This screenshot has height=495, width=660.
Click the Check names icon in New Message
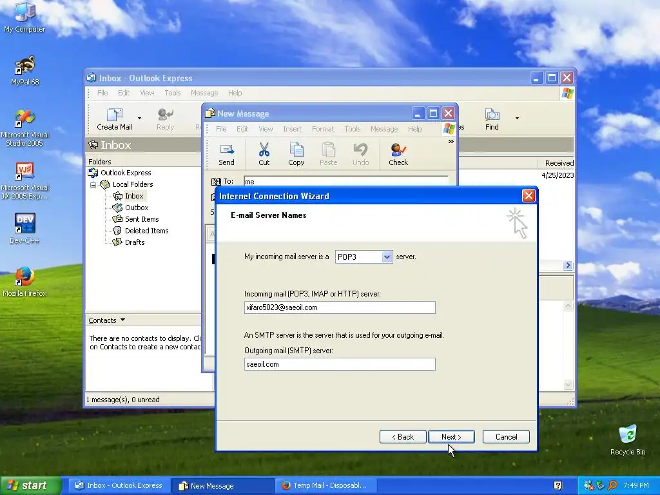(x=398, y=155)
